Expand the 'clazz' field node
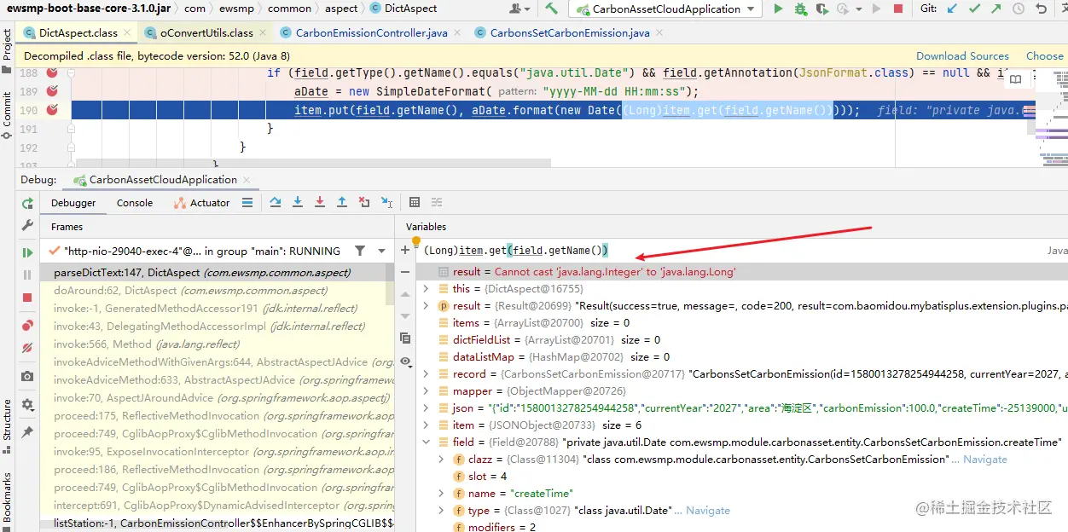The image size is (1068, 532). [441, 460]
